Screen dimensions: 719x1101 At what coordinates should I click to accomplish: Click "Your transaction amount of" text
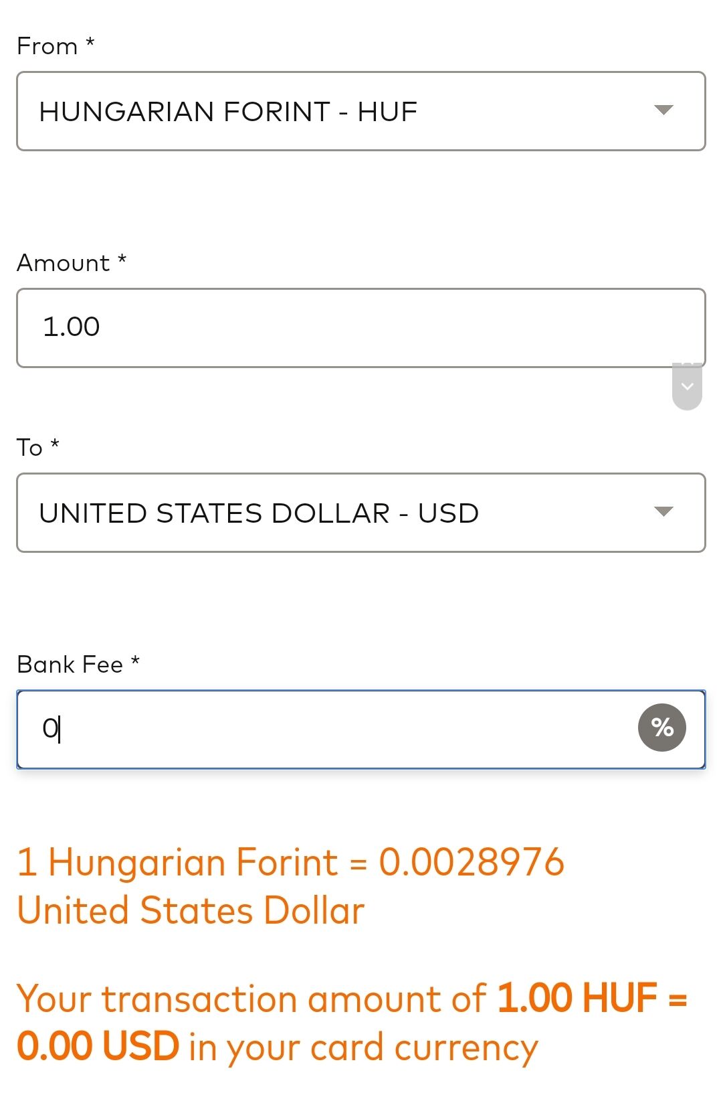(x=251, y=999)
